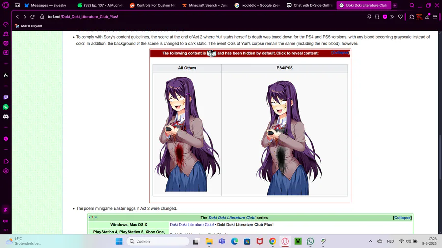This screenshot has width=442, height=248.
Task: Click the send-to-flow arrow icon
Action: point(392,17)
